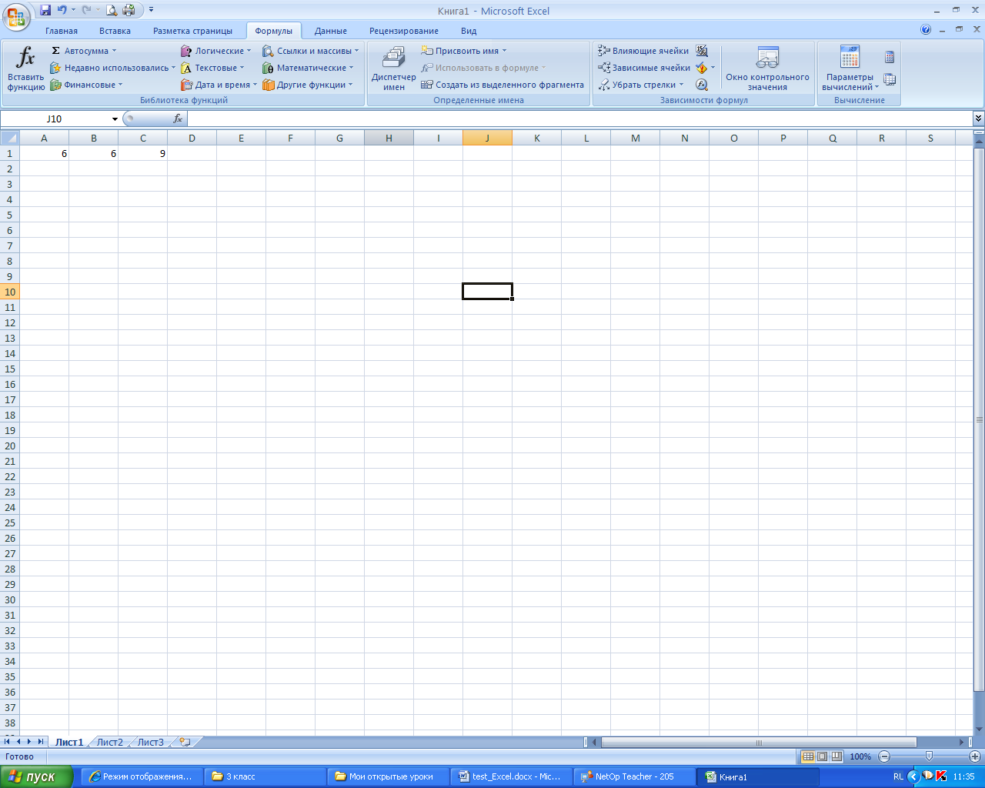The image size is (985, 788).
Task: Click the Автосумма sigma icon
Action: pyautogui.click(x=55, y=51)
